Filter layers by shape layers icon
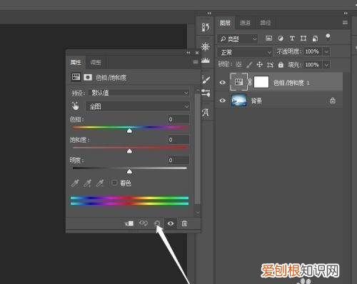The height and width of the screenshot is (284, 357). 303,39
